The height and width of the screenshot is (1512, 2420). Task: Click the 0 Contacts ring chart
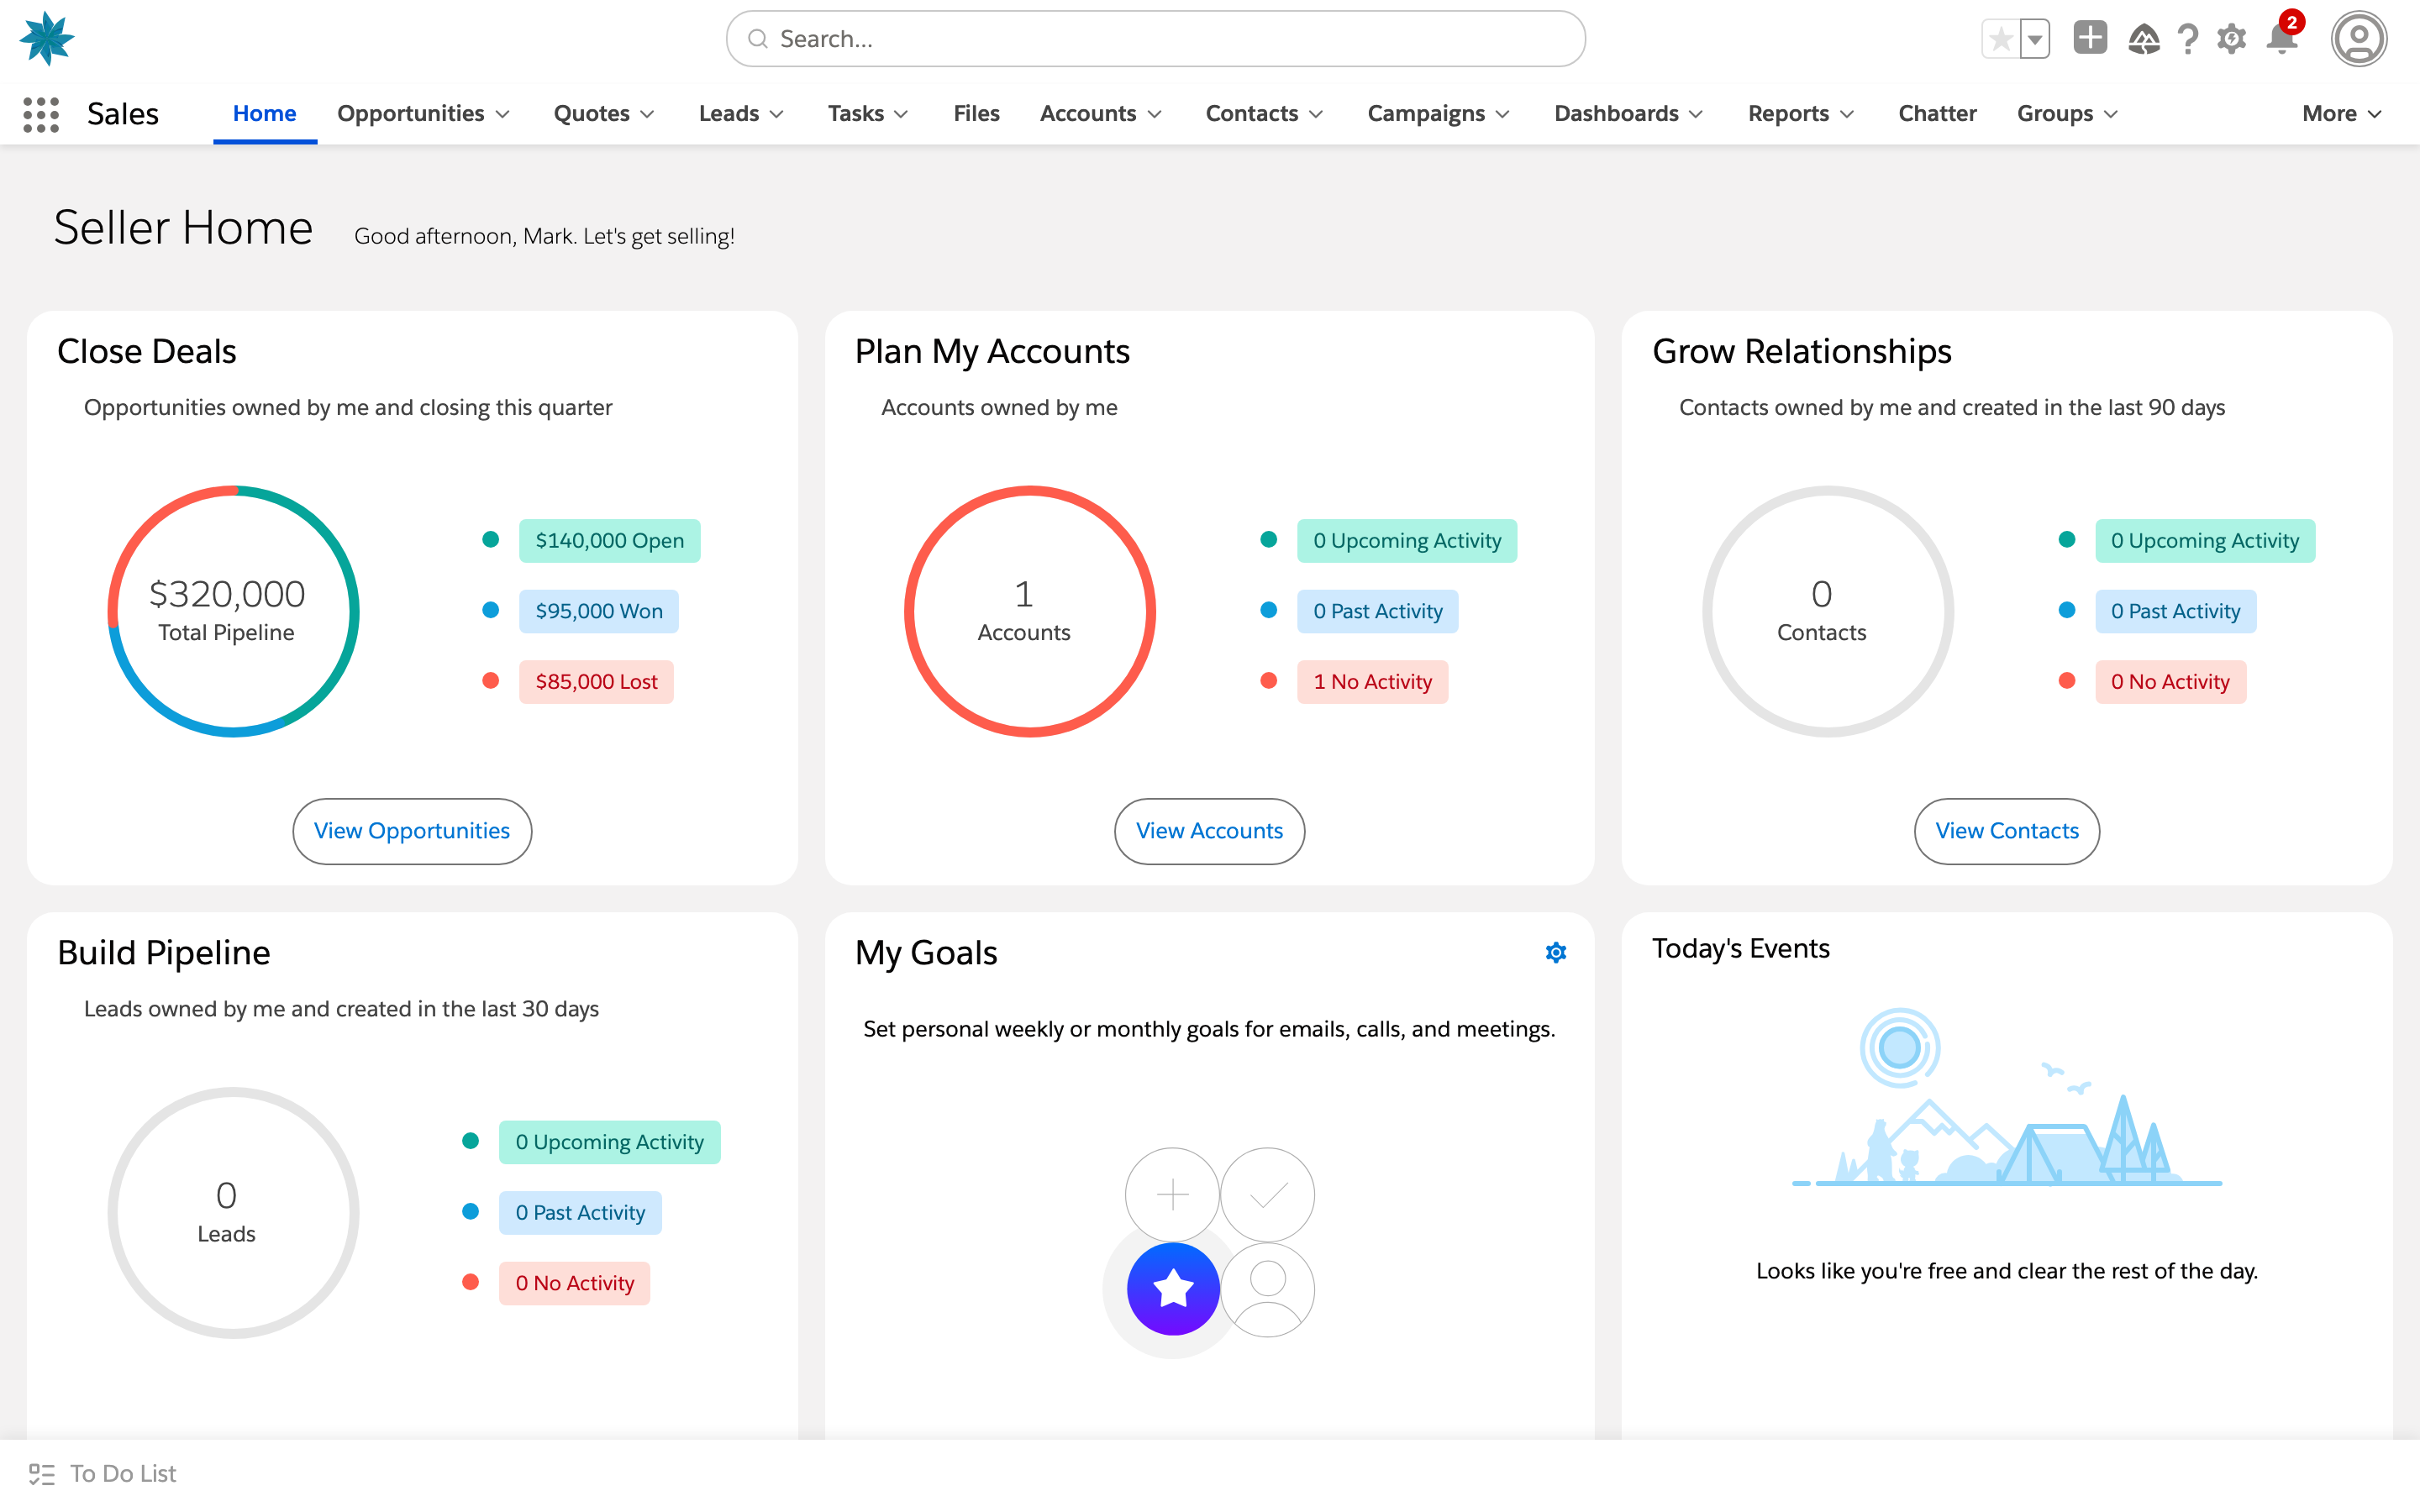coord(1828,612)
